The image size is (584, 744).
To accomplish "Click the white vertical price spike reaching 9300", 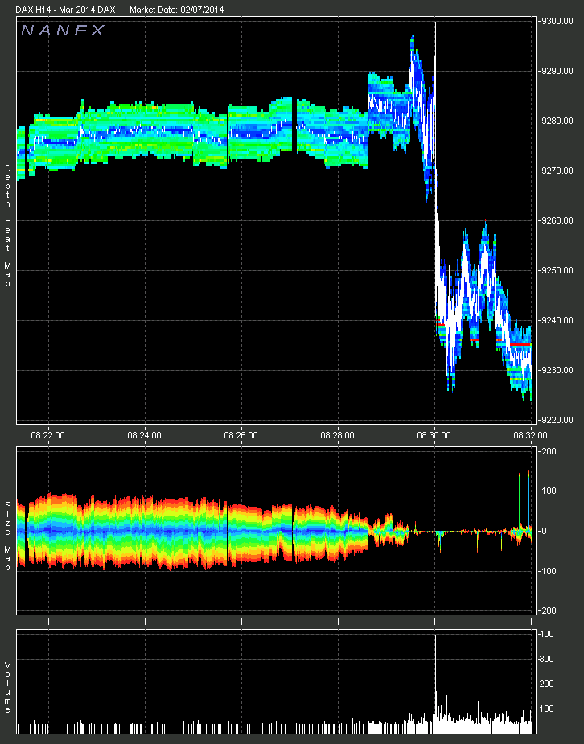I will pos(435,95).
